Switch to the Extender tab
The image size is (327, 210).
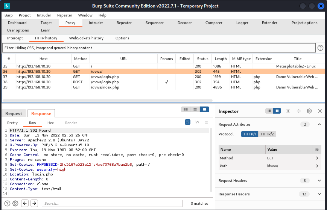(x=269, y=22)
